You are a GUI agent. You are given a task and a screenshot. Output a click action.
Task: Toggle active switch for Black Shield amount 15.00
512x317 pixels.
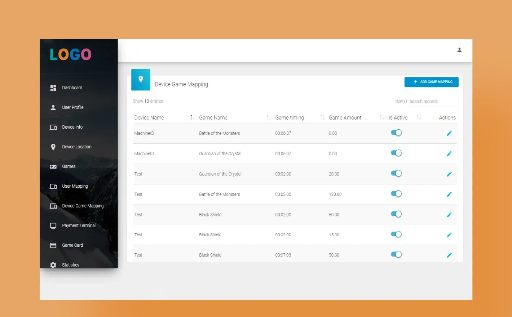coord(396,235)
